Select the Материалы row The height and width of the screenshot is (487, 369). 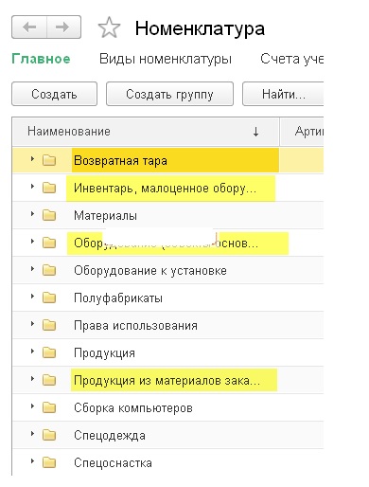click(x=168, y=215)
